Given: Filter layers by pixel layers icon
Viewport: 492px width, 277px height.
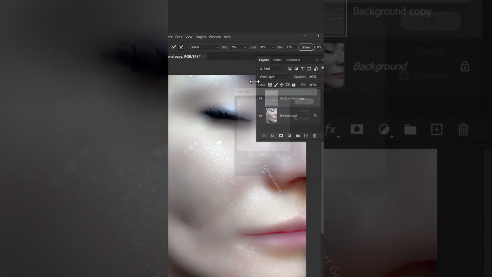Looking at the screenshot, I should click(x=290, y=69).
